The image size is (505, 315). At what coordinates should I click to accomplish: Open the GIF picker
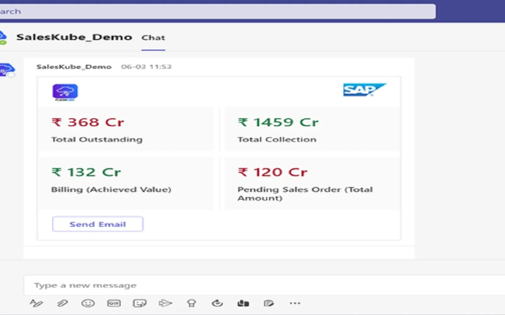(114, 303)
